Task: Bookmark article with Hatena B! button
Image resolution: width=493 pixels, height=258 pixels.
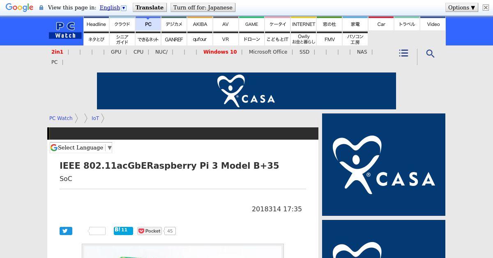Action: click(123, 231)
